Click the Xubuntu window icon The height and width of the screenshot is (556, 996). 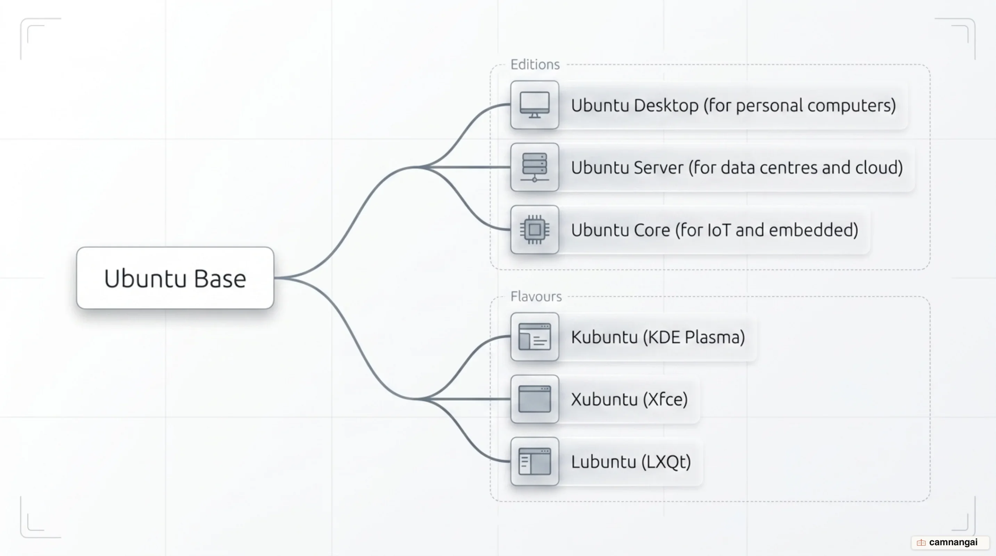(x=534, y=399)
